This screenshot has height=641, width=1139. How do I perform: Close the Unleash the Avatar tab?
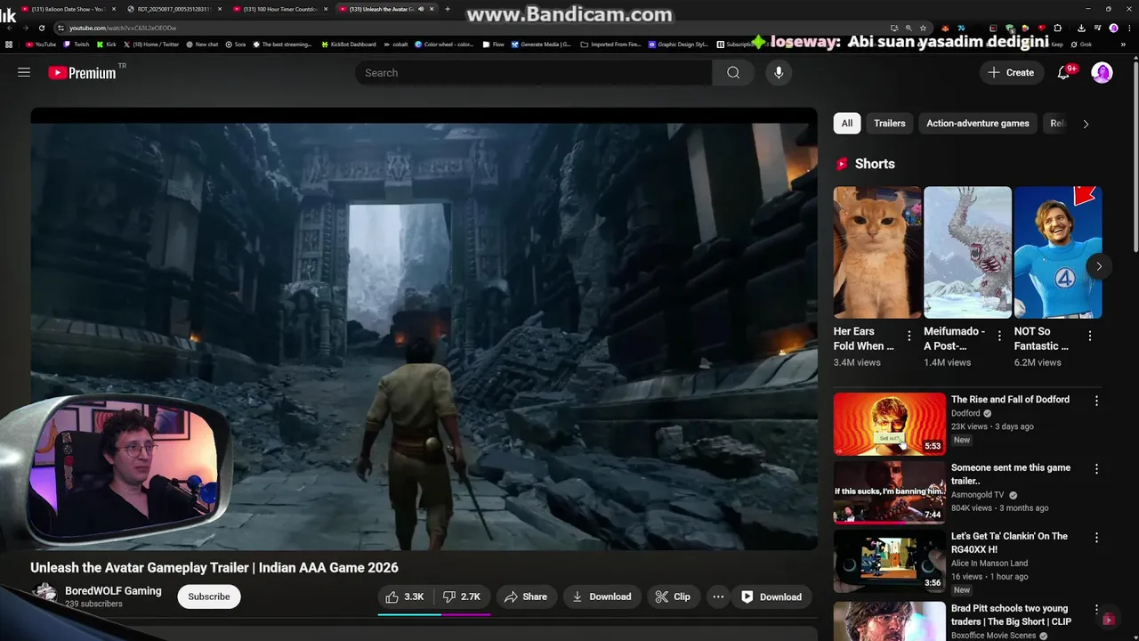[432, 9]
